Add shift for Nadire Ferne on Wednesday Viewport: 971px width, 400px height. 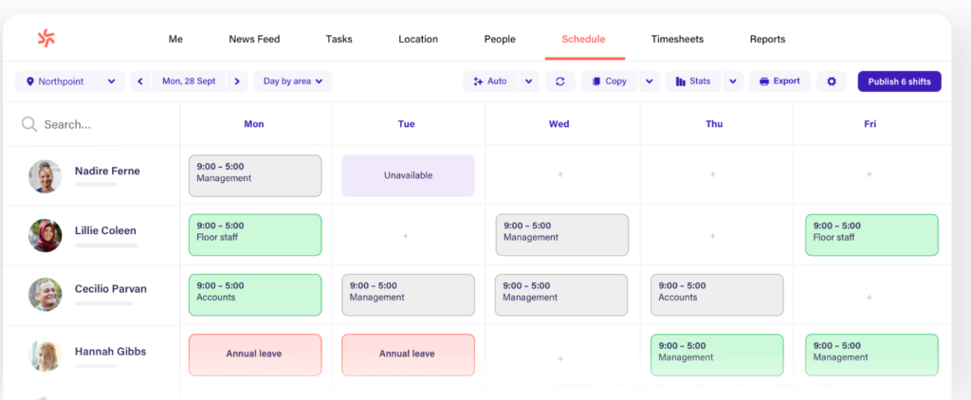click(x=560, y=174)
